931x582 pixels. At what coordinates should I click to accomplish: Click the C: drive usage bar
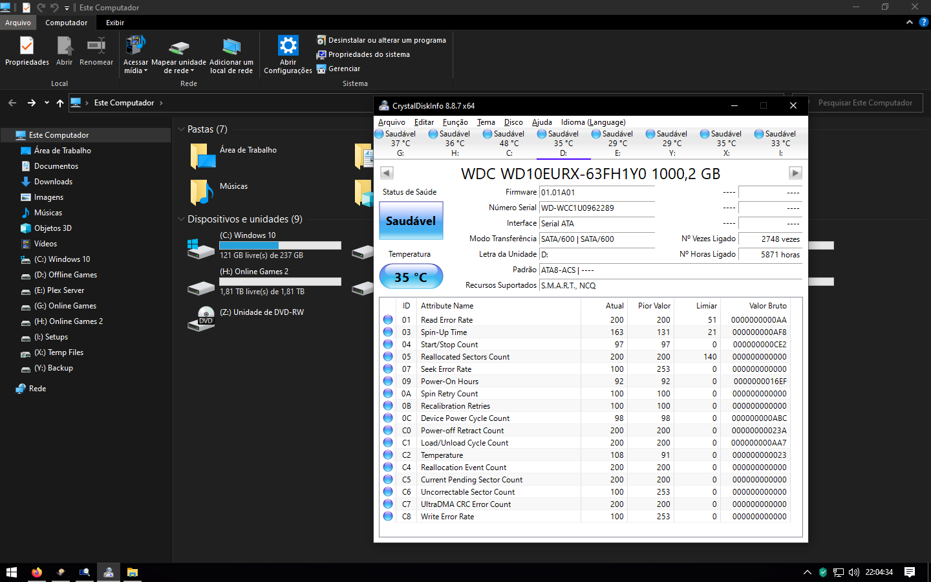(x=280, y=246)
